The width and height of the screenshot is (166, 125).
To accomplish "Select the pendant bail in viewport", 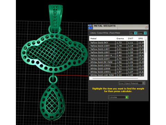I will [55, 16].
